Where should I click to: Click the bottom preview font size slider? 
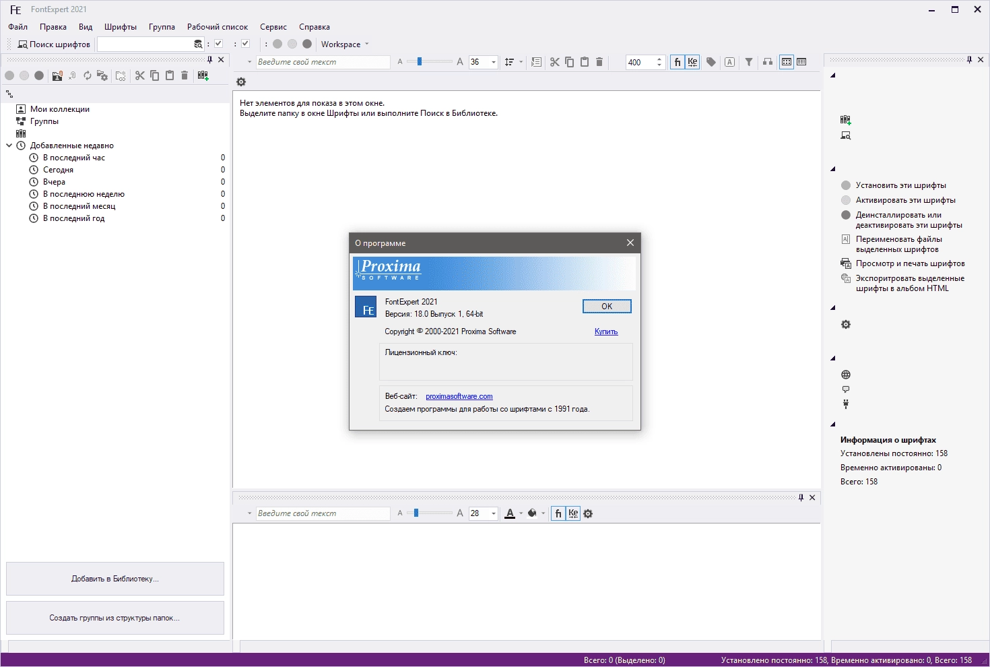(430, 513)
